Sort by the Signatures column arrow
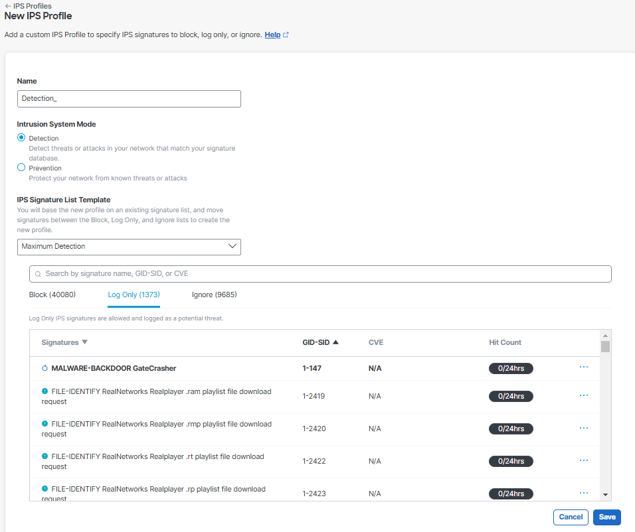 tap(84, 342)
